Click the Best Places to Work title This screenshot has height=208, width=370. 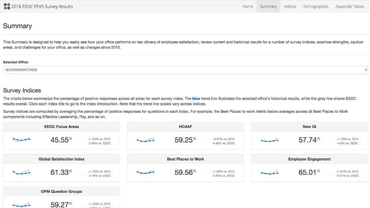(185, 159)
